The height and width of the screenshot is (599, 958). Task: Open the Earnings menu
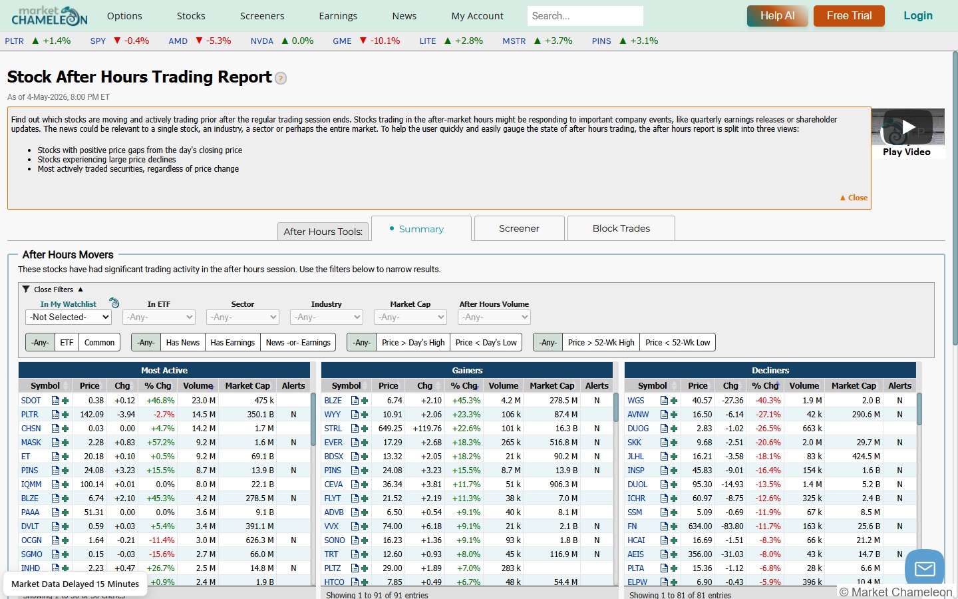pyautogui.click(x=338, y=16)
